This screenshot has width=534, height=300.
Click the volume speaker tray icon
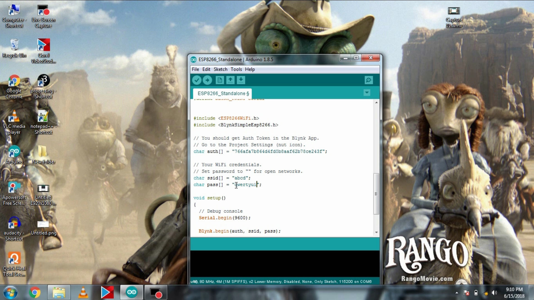tap(495, 293)
